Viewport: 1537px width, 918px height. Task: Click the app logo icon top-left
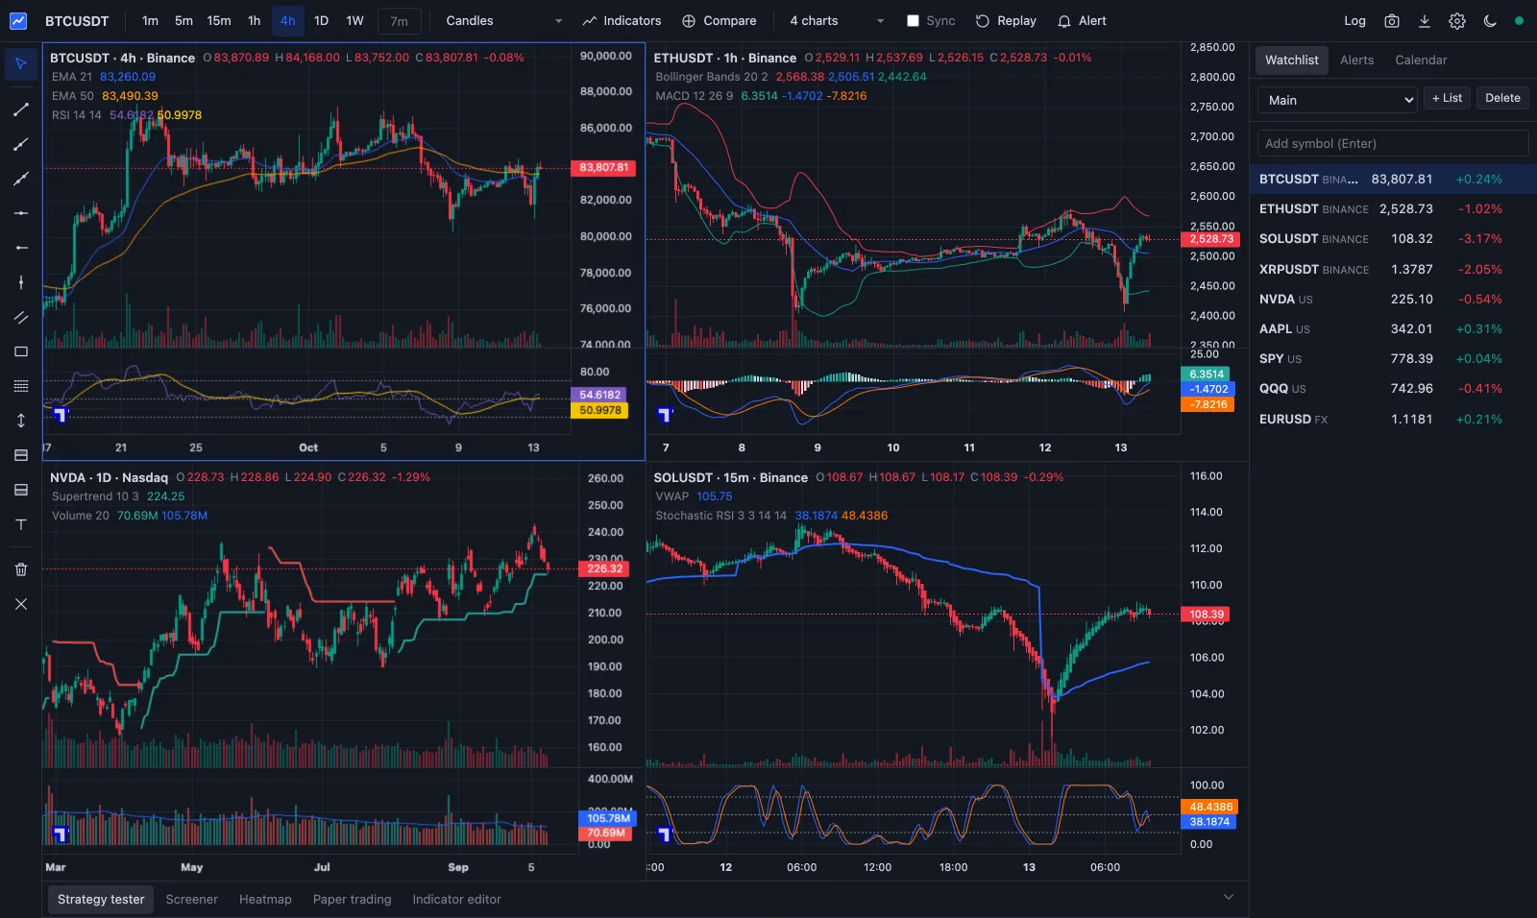click(18, 21)
